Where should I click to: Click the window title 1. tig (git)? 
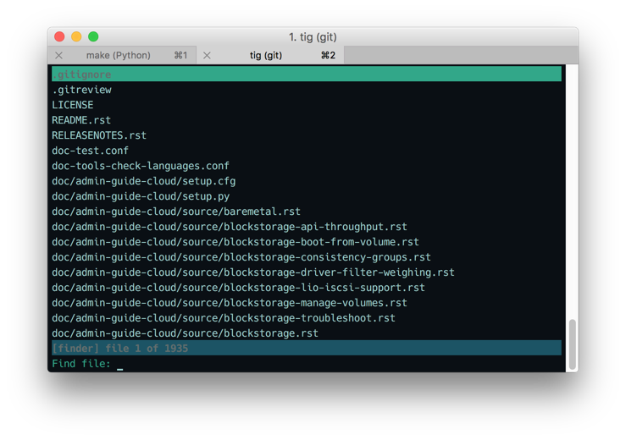[313, 36]
